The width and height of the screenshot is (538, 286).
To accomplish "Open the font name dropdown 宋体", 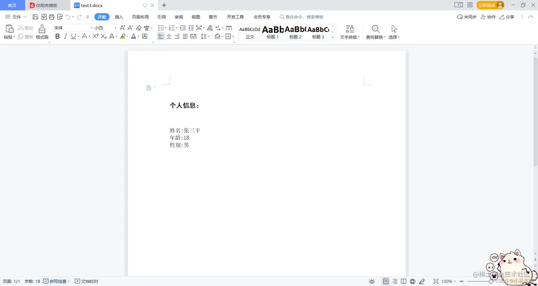I will pyautogui.click(x=91, y=28).
